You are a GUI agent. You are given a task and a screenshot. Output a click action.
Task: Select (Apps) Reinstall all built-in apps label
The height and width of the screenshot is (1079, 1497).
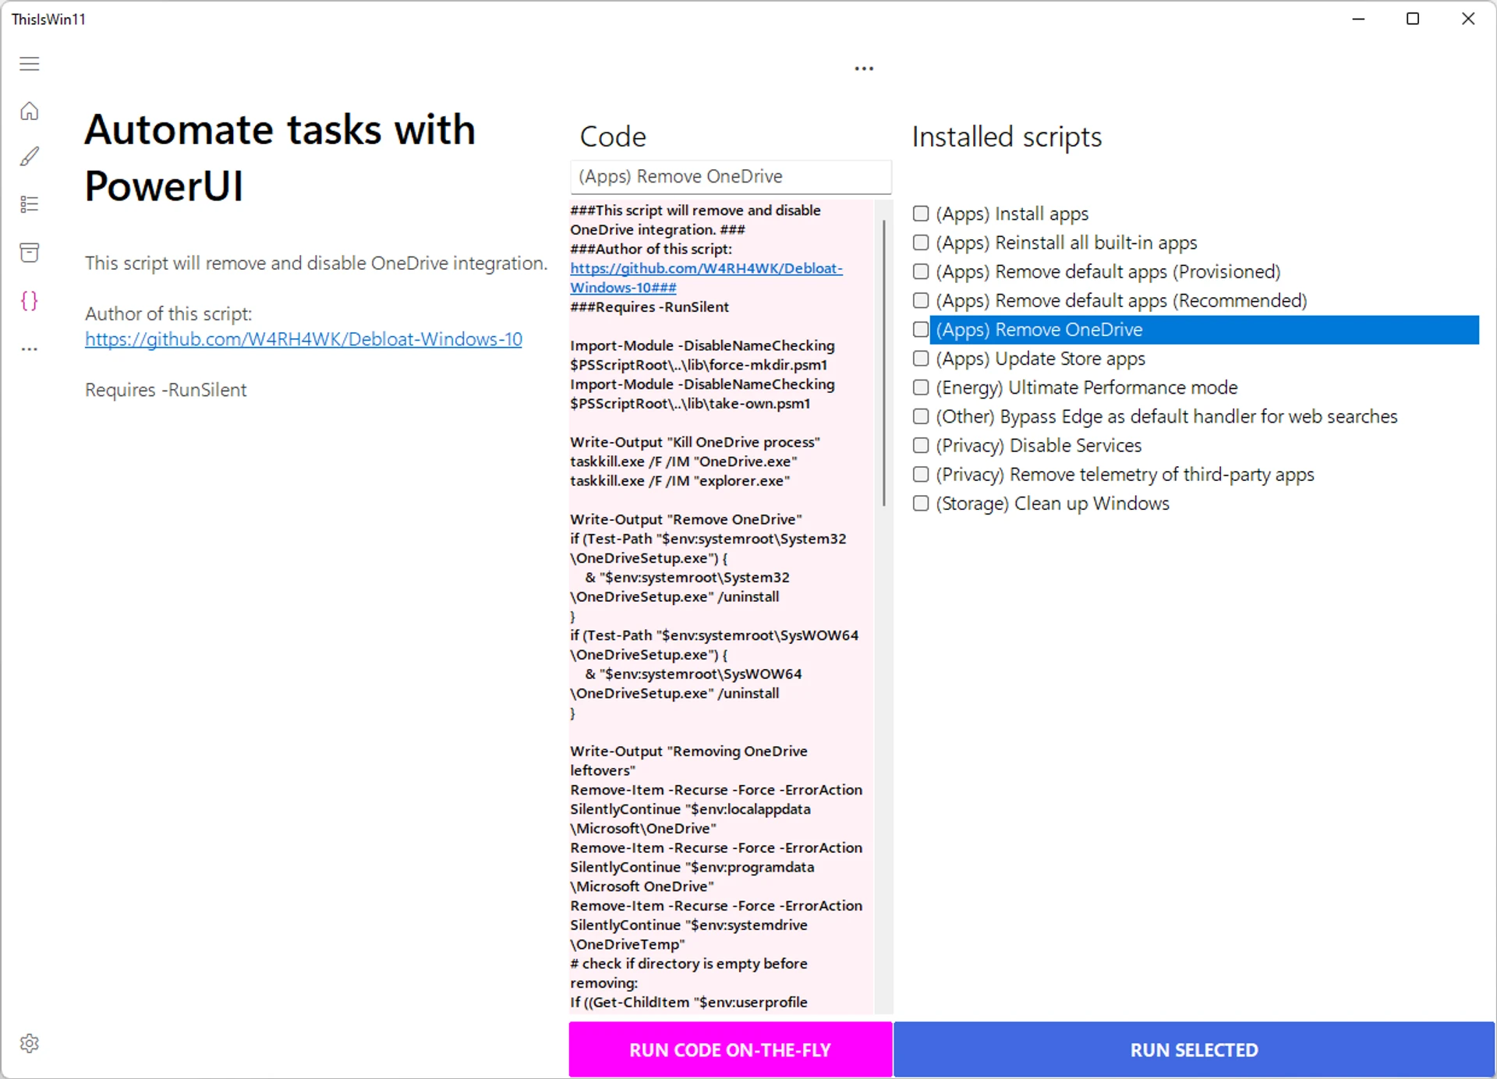click(x=1066, y=243)
